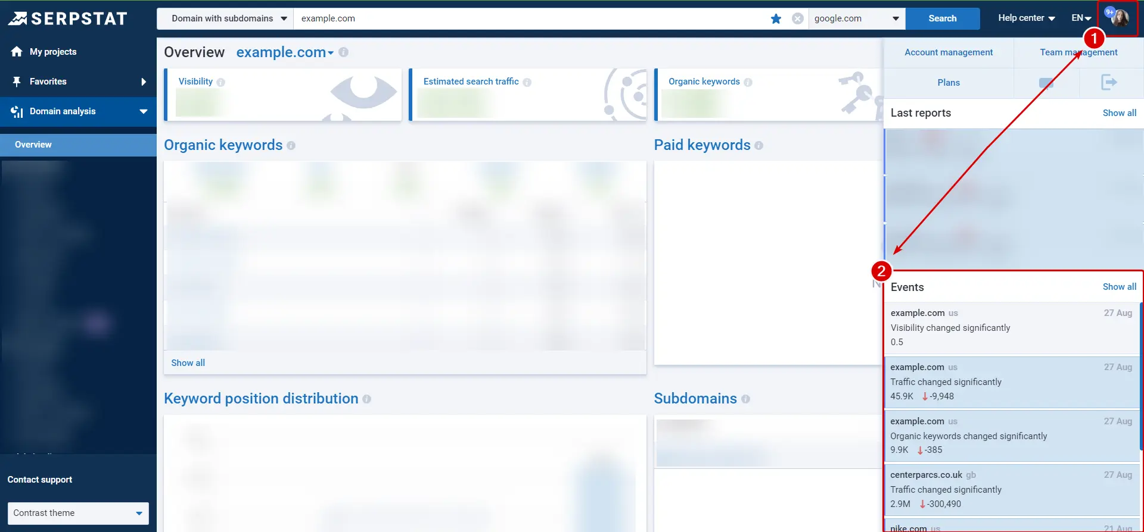Viewport: 1144px width, 532px height.
Task: Open the Domain with subdomains dropdown
Action: tap(225, 18)
